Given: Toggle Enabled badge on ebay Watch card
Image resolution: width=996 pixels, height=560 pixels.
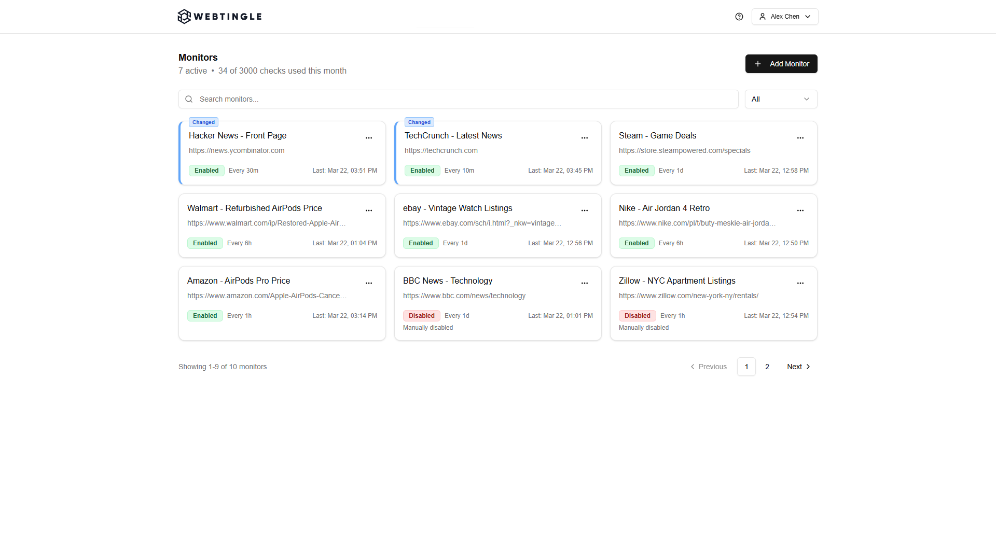Looking at the screenshot, I should [x=421, y=243].
